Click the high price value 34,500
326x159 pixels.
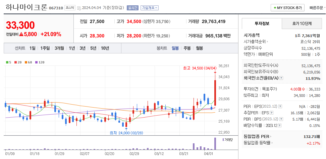pos(134,21)
